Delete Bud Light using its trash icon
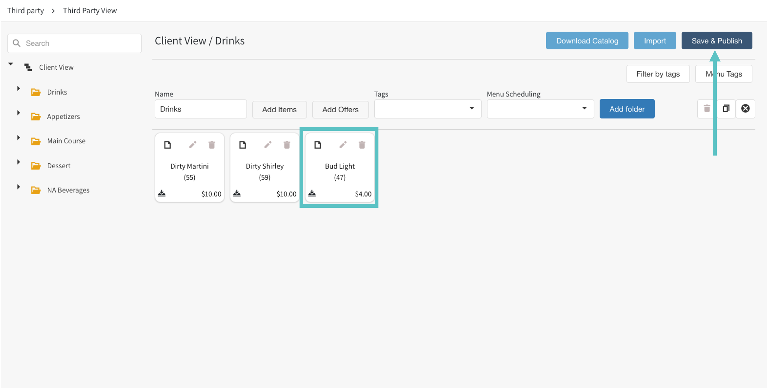Image resolution: width=767 pixels, height=389 pixels. coord(362,145)
